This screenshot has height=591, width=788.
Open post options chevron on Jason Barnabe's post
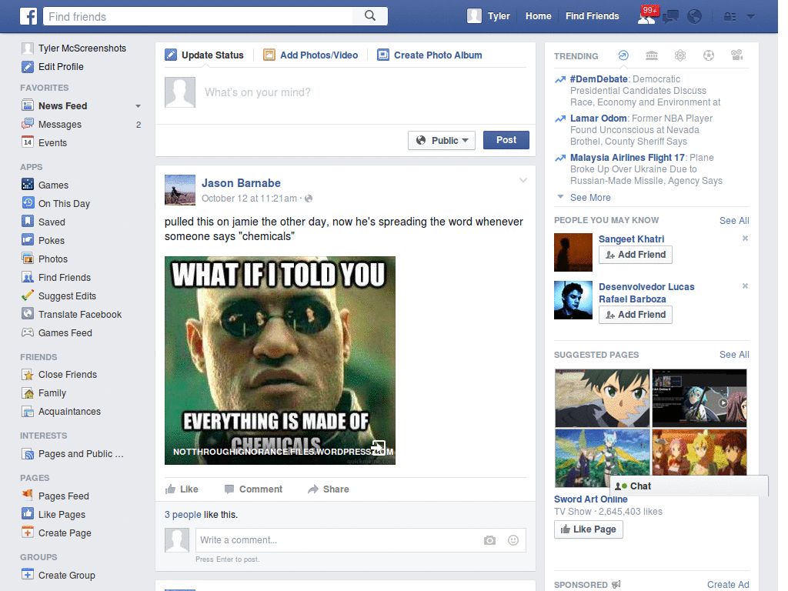(x=523, y=180)
